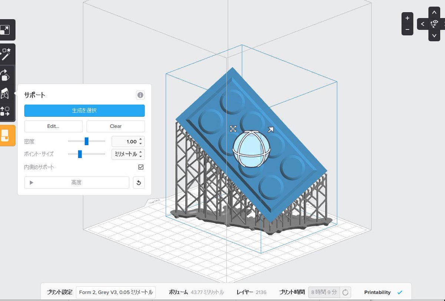The image size is (445, 301).
Task: Click the 密度 slider handle
Action: 86,141
